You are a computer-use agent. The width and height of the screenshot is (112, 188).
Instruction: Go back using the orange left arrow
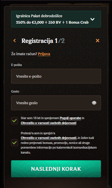point(14,41)
